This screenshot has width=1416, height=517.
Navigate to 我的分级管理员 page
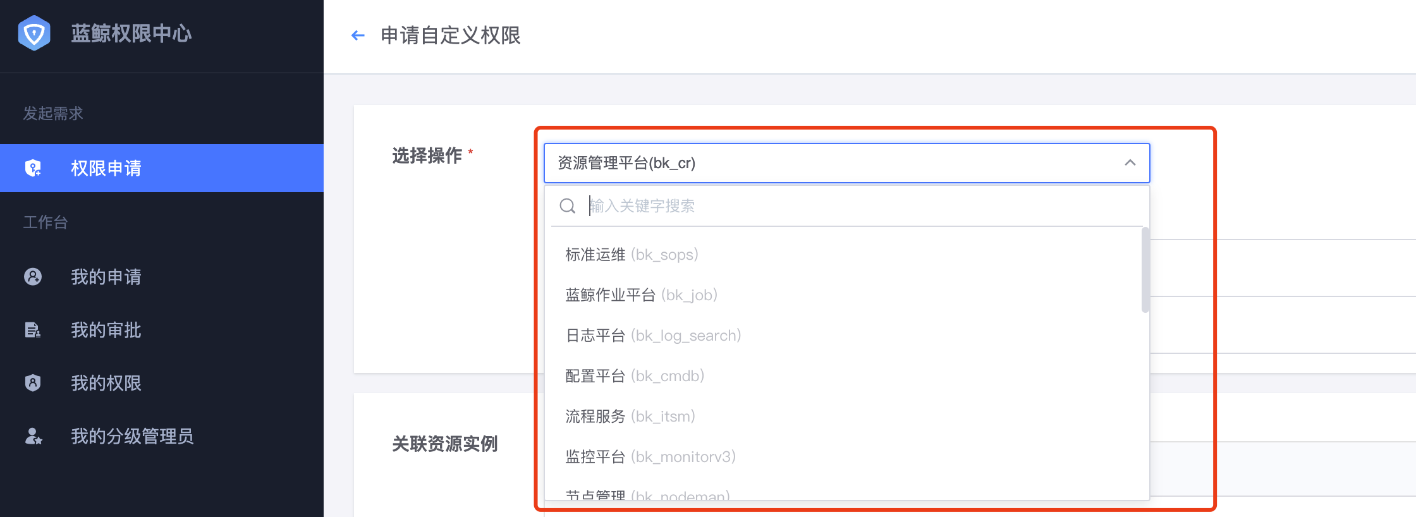click(x=131, y=436)
